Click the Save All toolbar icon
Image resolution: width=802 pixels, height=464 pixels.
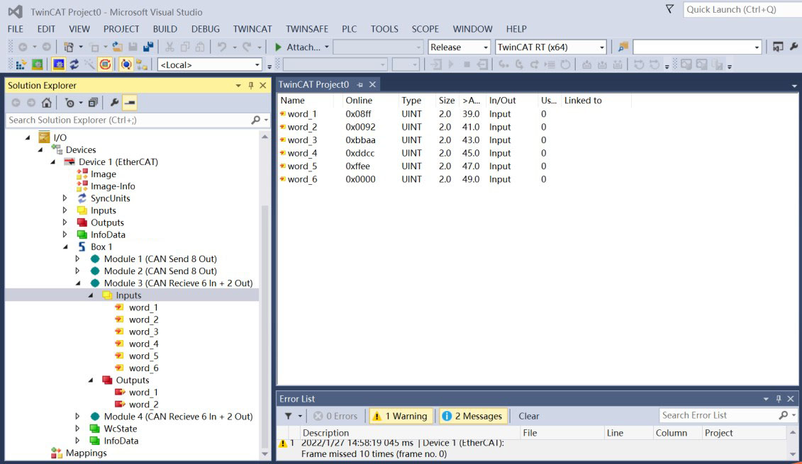click(148, 47)
